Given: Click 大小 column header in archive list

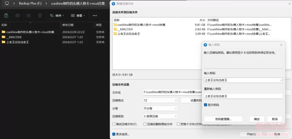Looking at the screenshot, I should click(x=202, y=20).
